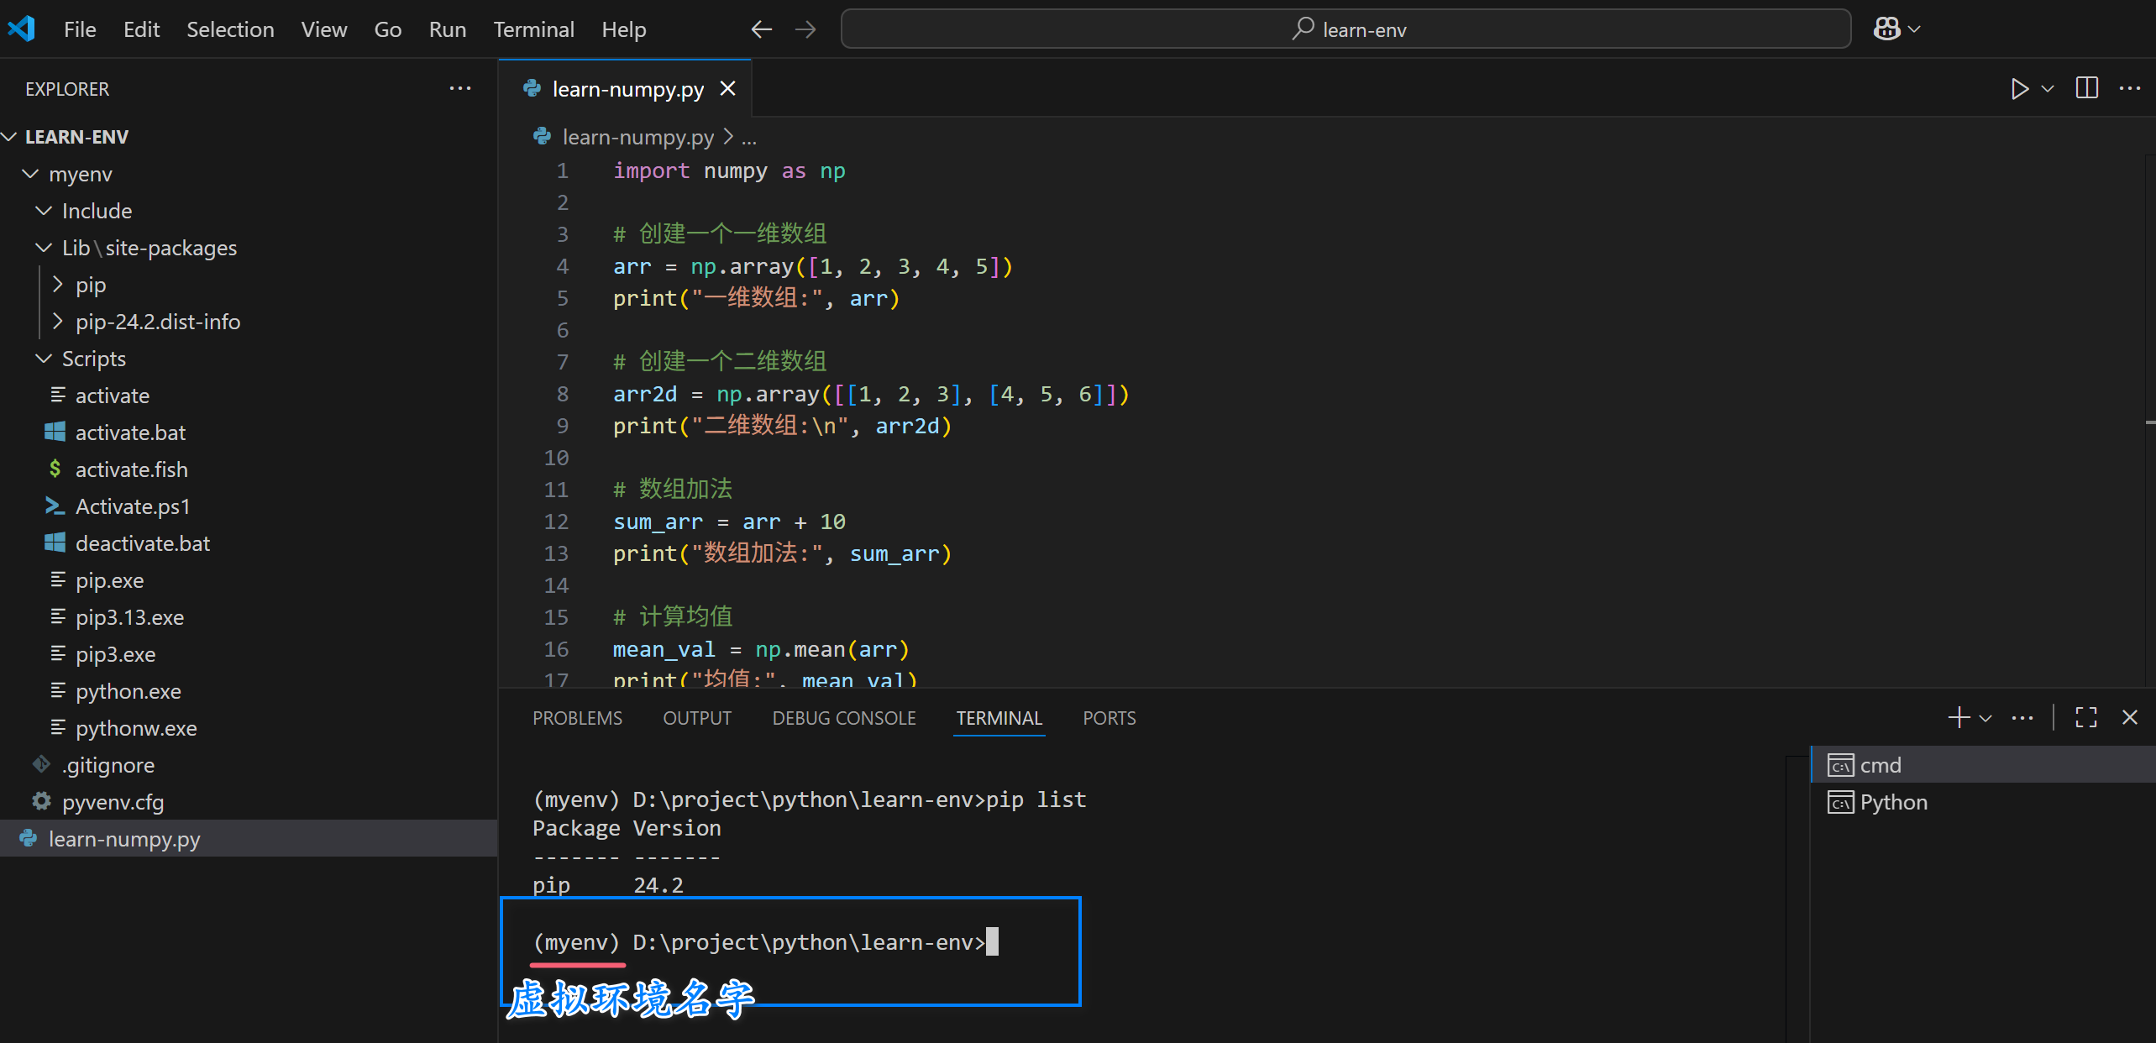Open deactivate.bat file
2156x1043 pixels.
(249, 543)
